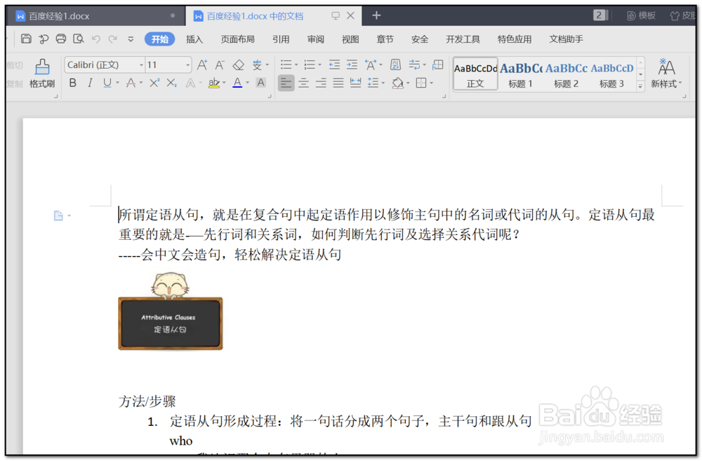Apply the 标题 1 style
702x461 pixels.
tap(520, 74)
